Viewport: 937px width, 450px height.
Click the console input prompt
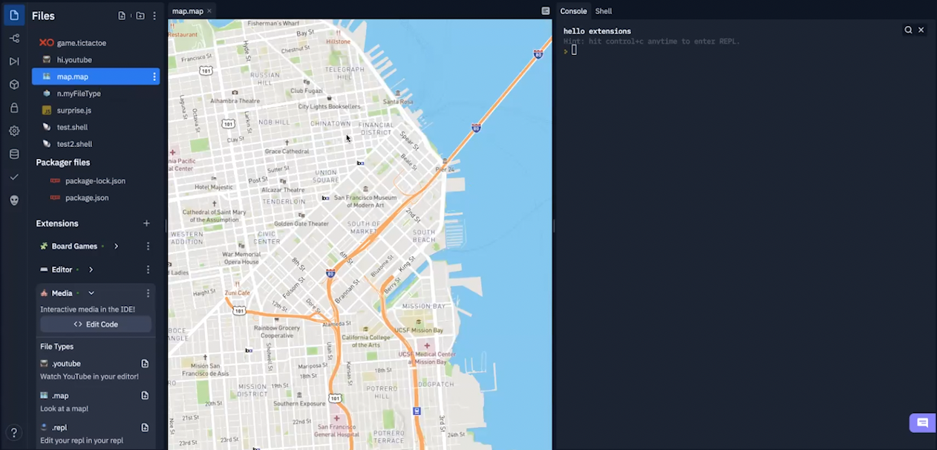pos(575,49)
